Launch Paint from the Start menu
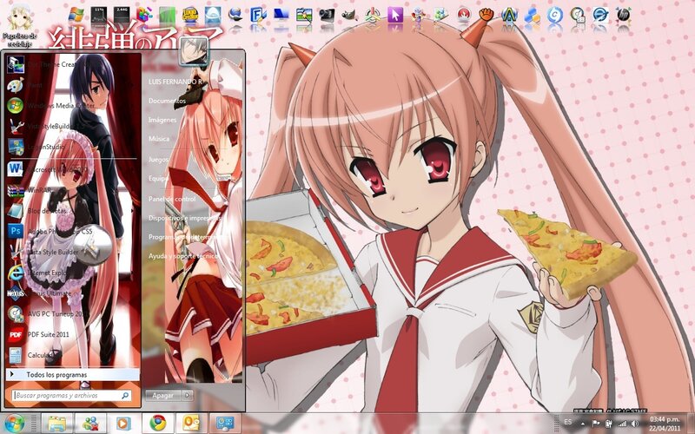This screenshot has height=434, width=695. 72,85
